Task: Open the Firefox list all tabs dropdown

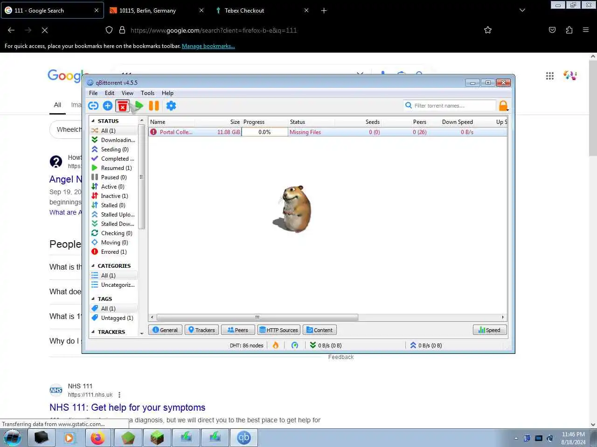Action: [522, 10]
